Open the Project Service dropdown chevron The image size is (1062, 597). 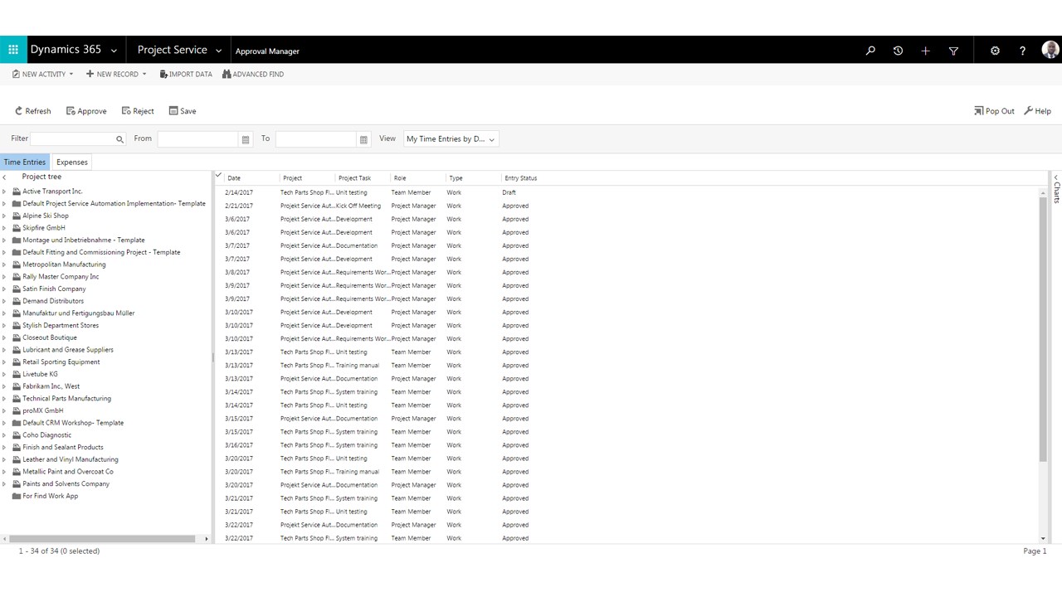pyautogui.click(x=218, y=51)
